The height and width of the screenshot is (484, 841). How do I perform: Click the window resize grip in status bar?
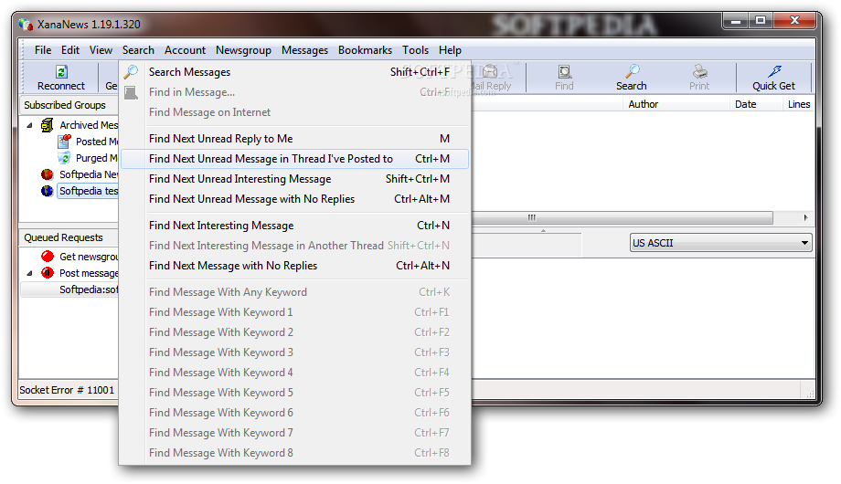coord(809,393)
